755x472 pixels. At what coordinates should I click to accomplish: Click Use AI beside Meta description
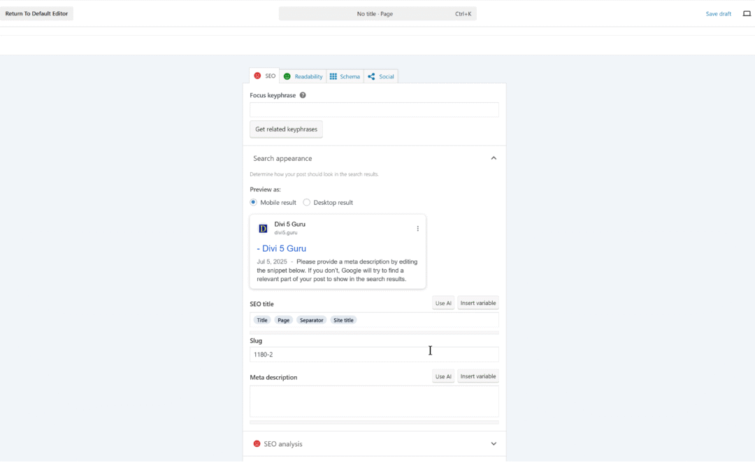coord(443,376)
